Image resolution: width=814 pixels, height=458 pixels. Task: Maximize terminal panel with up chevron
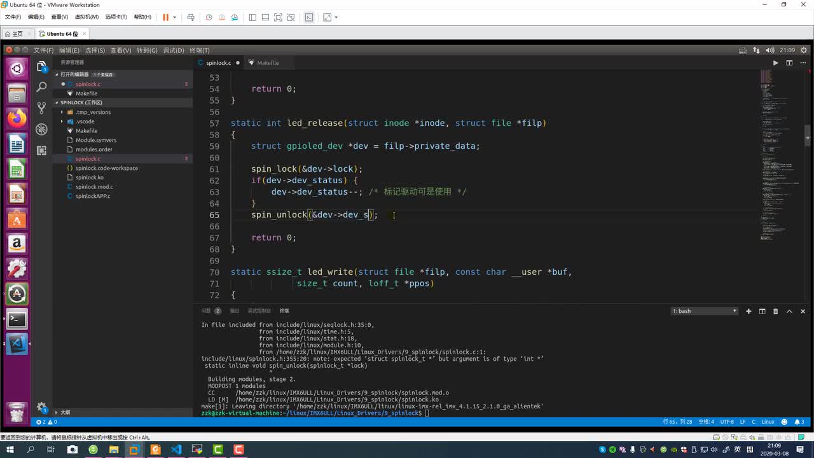click(789, 311)
